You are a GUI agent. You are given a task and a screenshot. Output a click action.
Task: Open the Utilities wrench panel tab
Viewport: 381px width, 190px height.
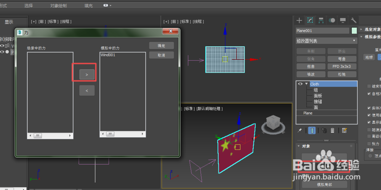pyautogui.click(x=354, y=21)
